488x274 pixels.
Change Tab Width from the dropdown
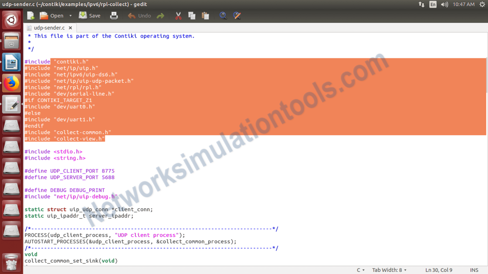click(x=389, y=270)
